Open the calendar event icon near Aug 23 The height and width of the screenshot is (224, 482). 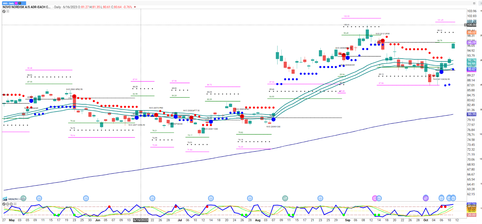point(320,198)
